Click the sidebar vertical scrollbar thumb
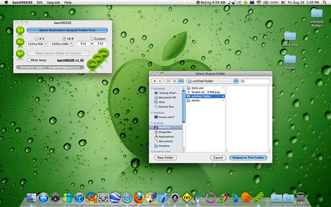The image size is (331, 207). [184, 106]
